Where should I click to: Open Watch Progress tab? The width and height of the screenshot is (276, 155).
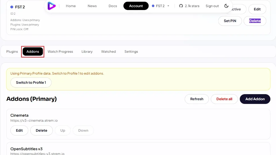60,51
